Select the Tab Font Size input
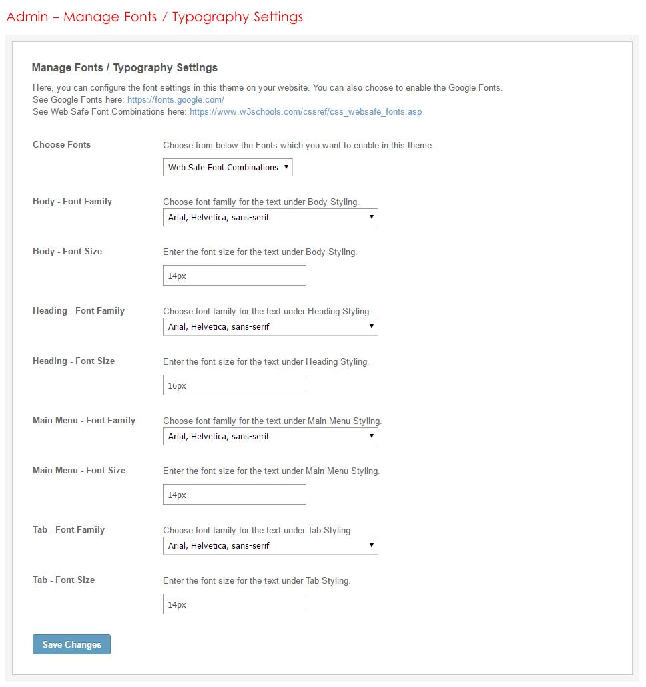This screenshot has height=687, width=646. point(234,604)
